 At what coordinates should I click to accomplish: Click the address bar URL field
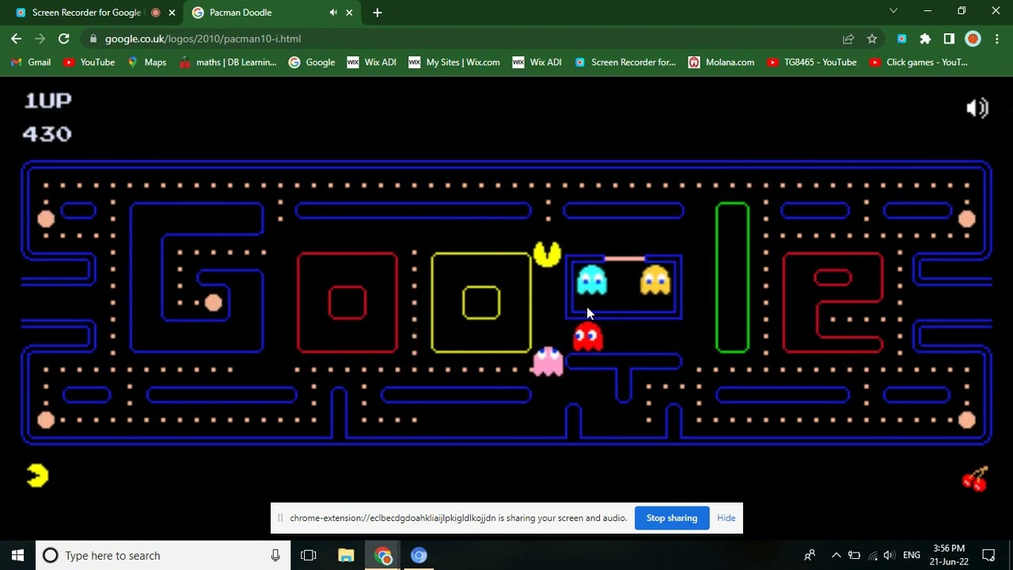click(467, 39)
